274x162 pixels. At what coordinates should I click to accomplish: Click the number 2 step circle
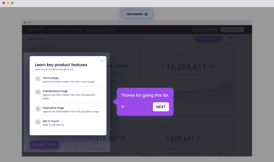38,92
